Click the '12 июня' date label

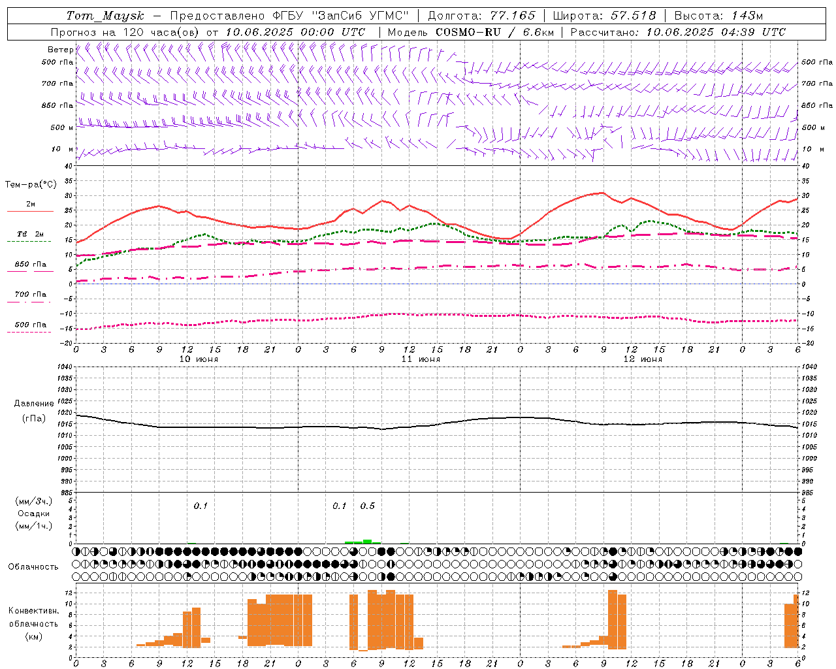(x=643, y=359)
